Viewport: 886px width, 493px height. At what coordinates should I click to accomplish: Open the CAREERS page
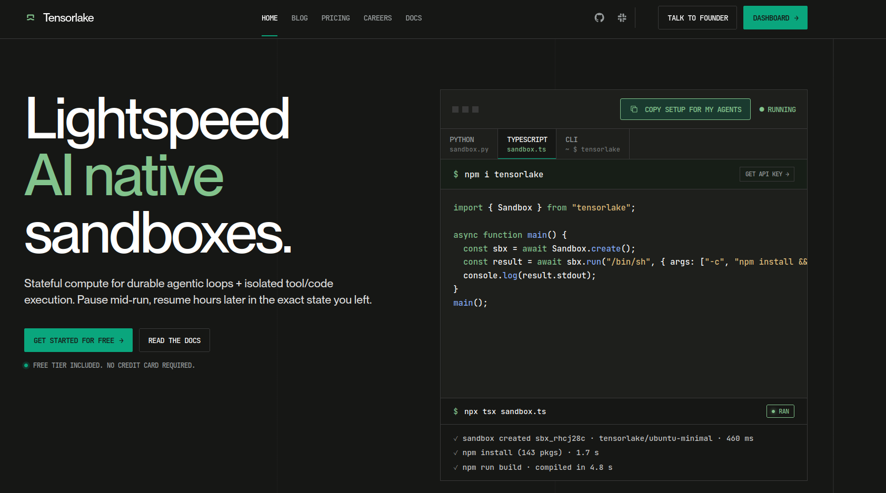coord(377,18)
